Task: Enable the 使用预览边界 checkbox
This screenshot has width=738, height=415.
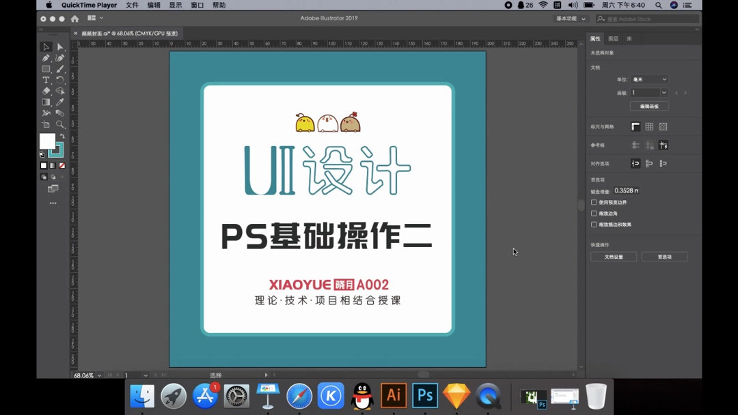Action: coord(594,202)
